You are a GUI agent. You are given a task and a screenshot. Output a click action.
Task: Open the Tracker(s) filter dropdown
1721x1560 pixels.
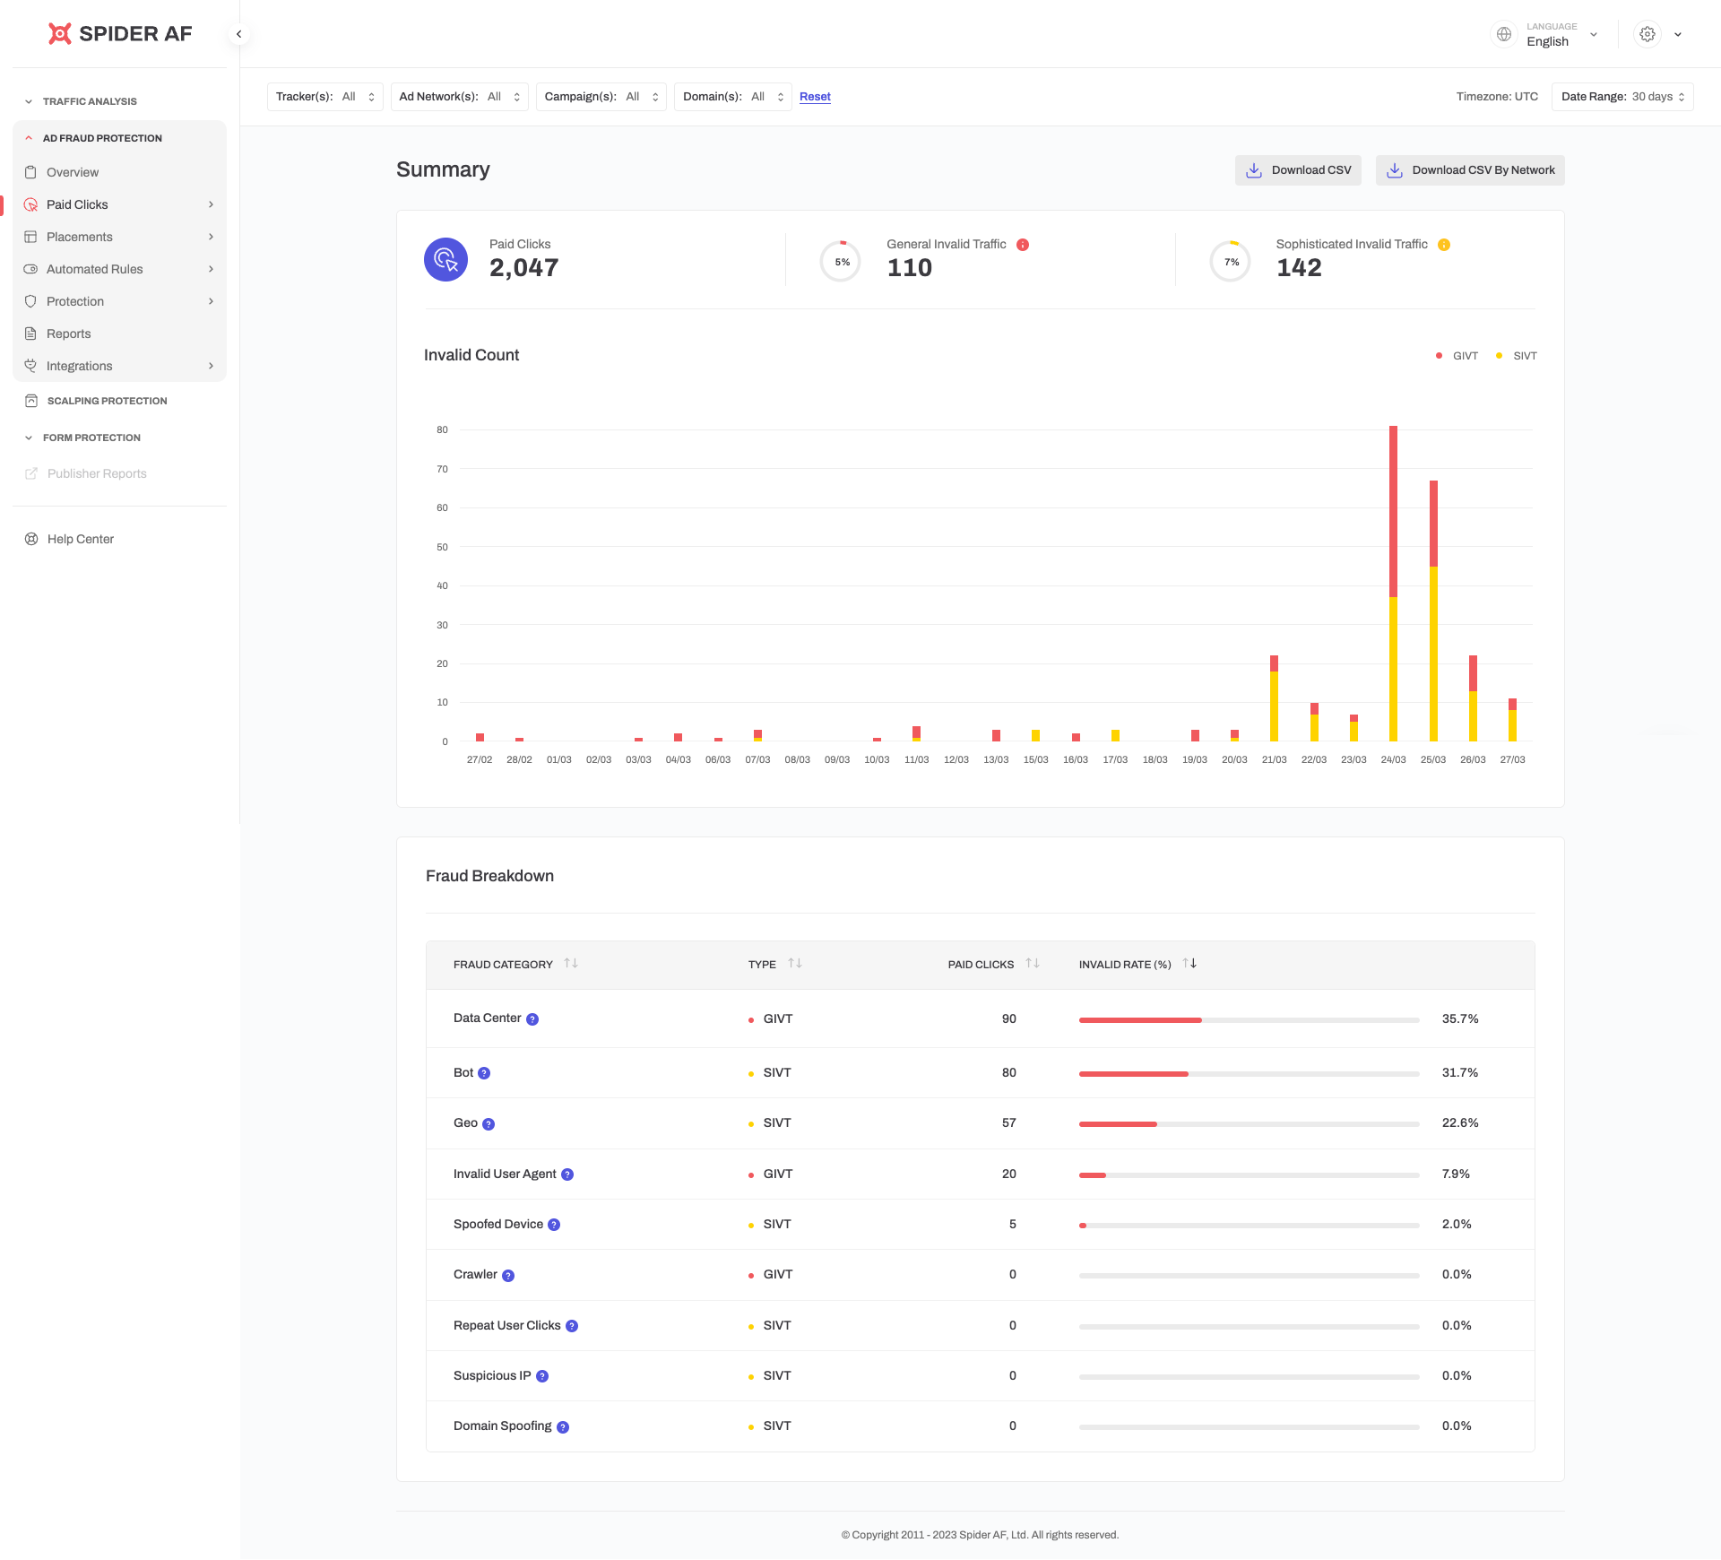tap(324, 97)
